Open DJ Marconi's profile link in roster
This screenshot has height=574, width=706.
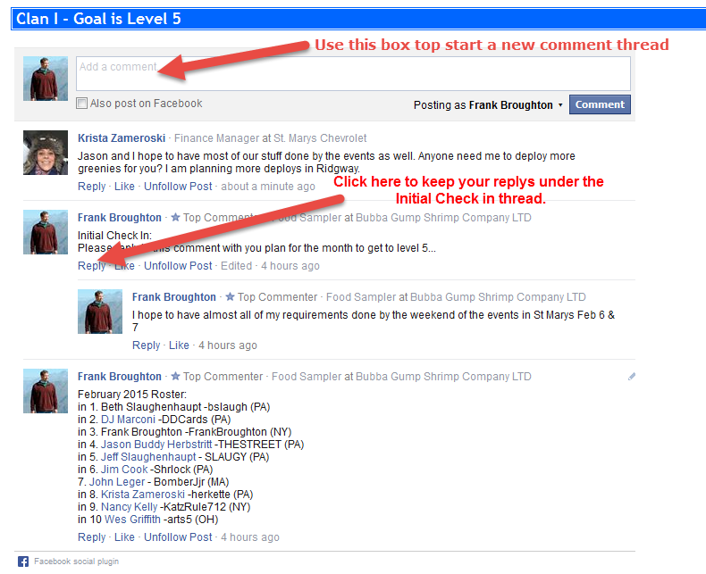[x=128, y=420]
